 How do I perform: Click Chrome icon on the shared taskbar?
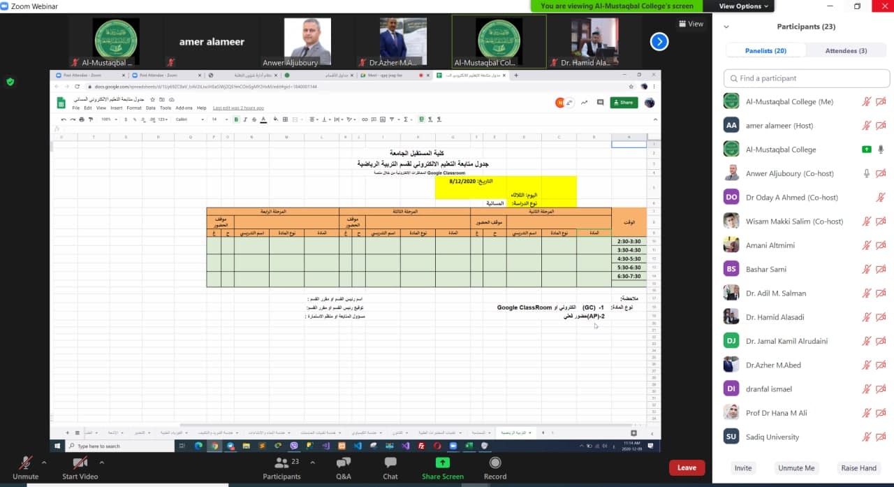(214, 446)
